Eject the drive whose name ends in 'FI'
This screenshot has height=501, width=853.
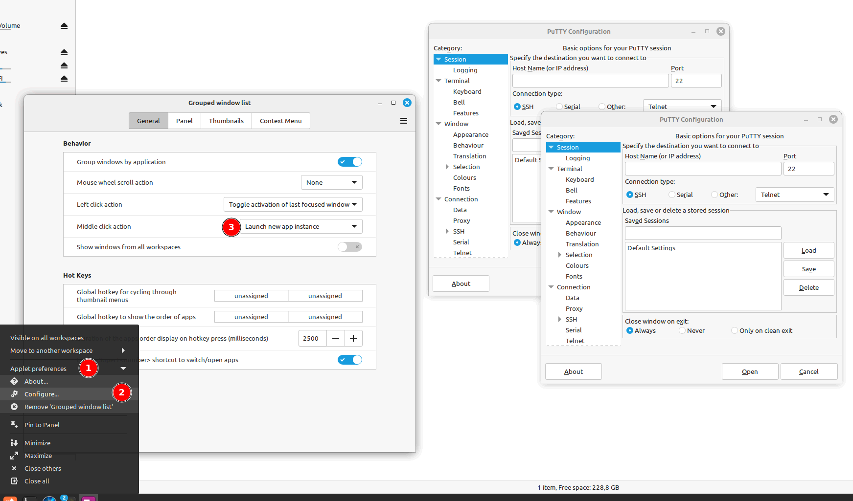64,79
